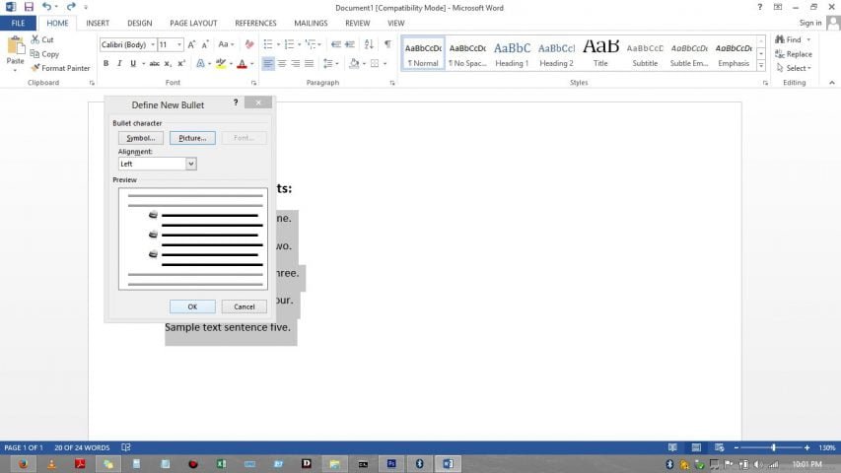The image size is (841, 473).
Task: Click Center alignment icon
Action: pyautogui.click(x=282, y=63)
